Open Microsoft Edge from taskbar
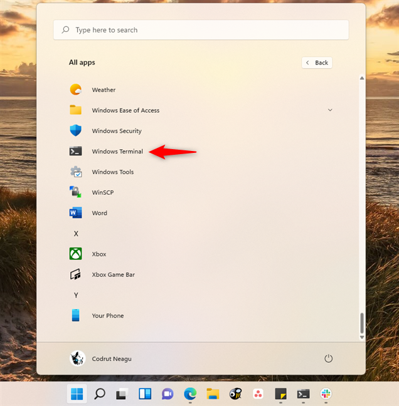The height and width of the screenshot is (406, 399). click(x=190, y=394)
